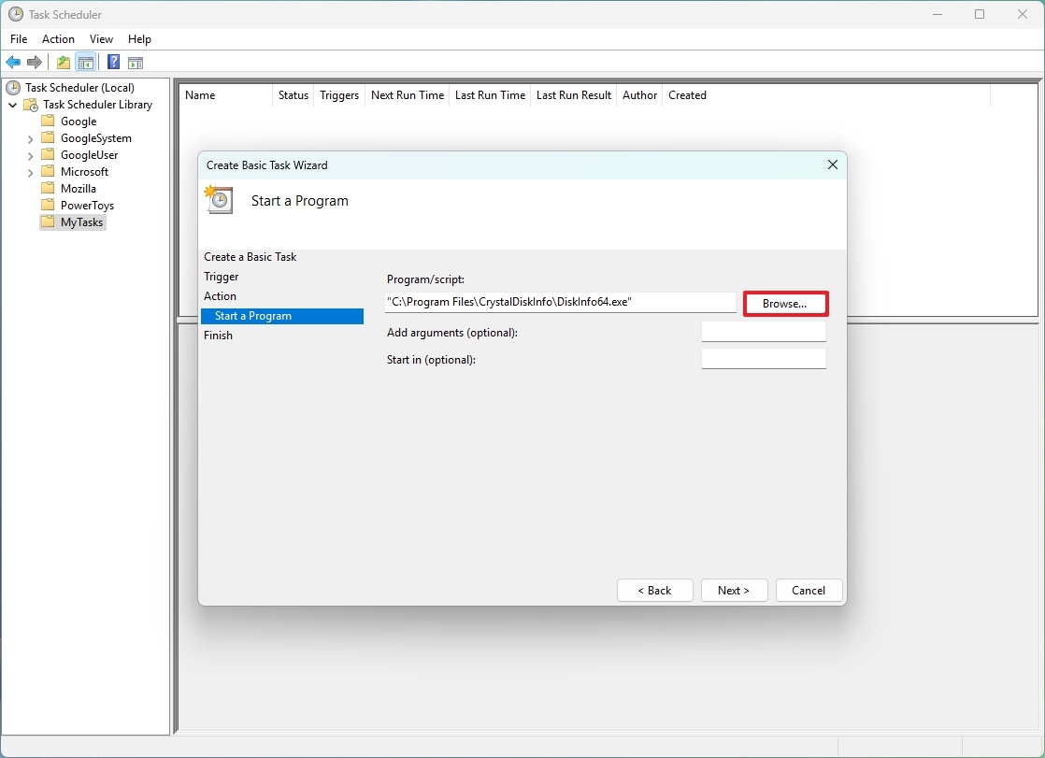
Task: Click the Browse... button
Action: 785,304
